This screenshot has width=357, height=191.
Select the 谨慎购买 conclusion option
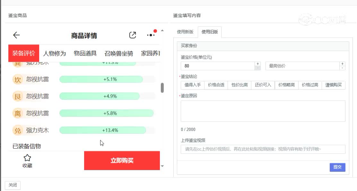(333, 85)
